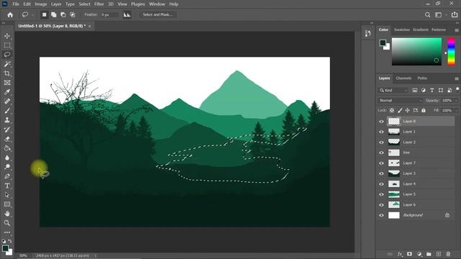Select the Eraser tool
The width and height of the screenshot is (461, 259).
pyautogui.click(x=7, y=139)
